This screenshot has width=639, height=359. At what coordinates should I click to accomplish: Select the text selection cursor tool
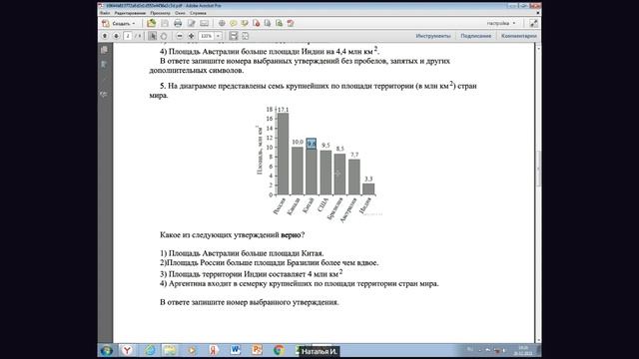click(x=152, y=36)
